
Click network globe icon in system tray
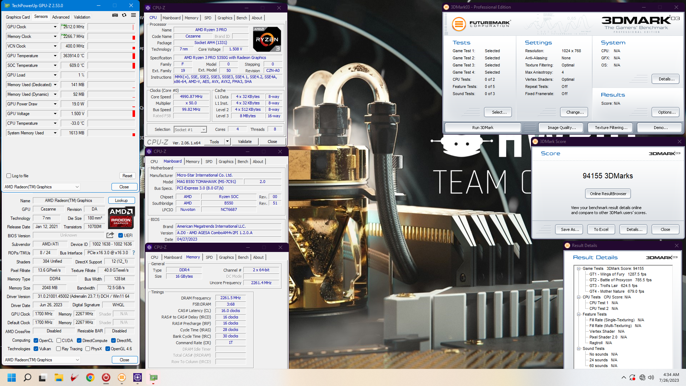tap(642, 377)
